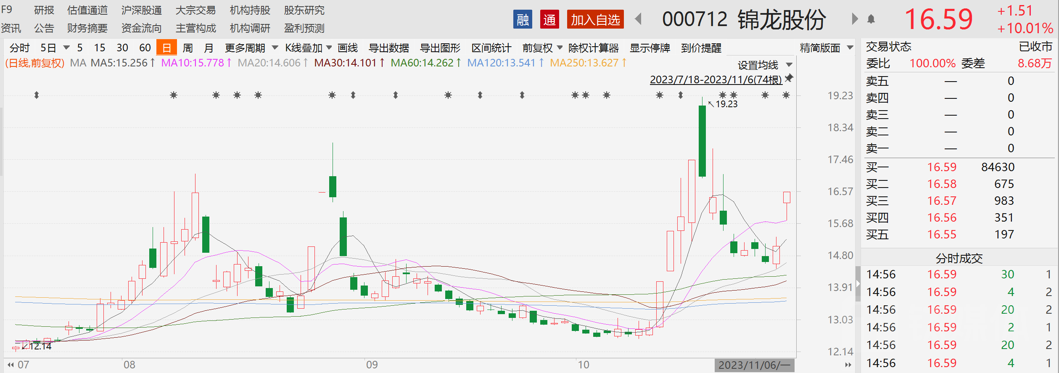
Task: Switch to 月 monthly period
Action: tap(209, 48)
